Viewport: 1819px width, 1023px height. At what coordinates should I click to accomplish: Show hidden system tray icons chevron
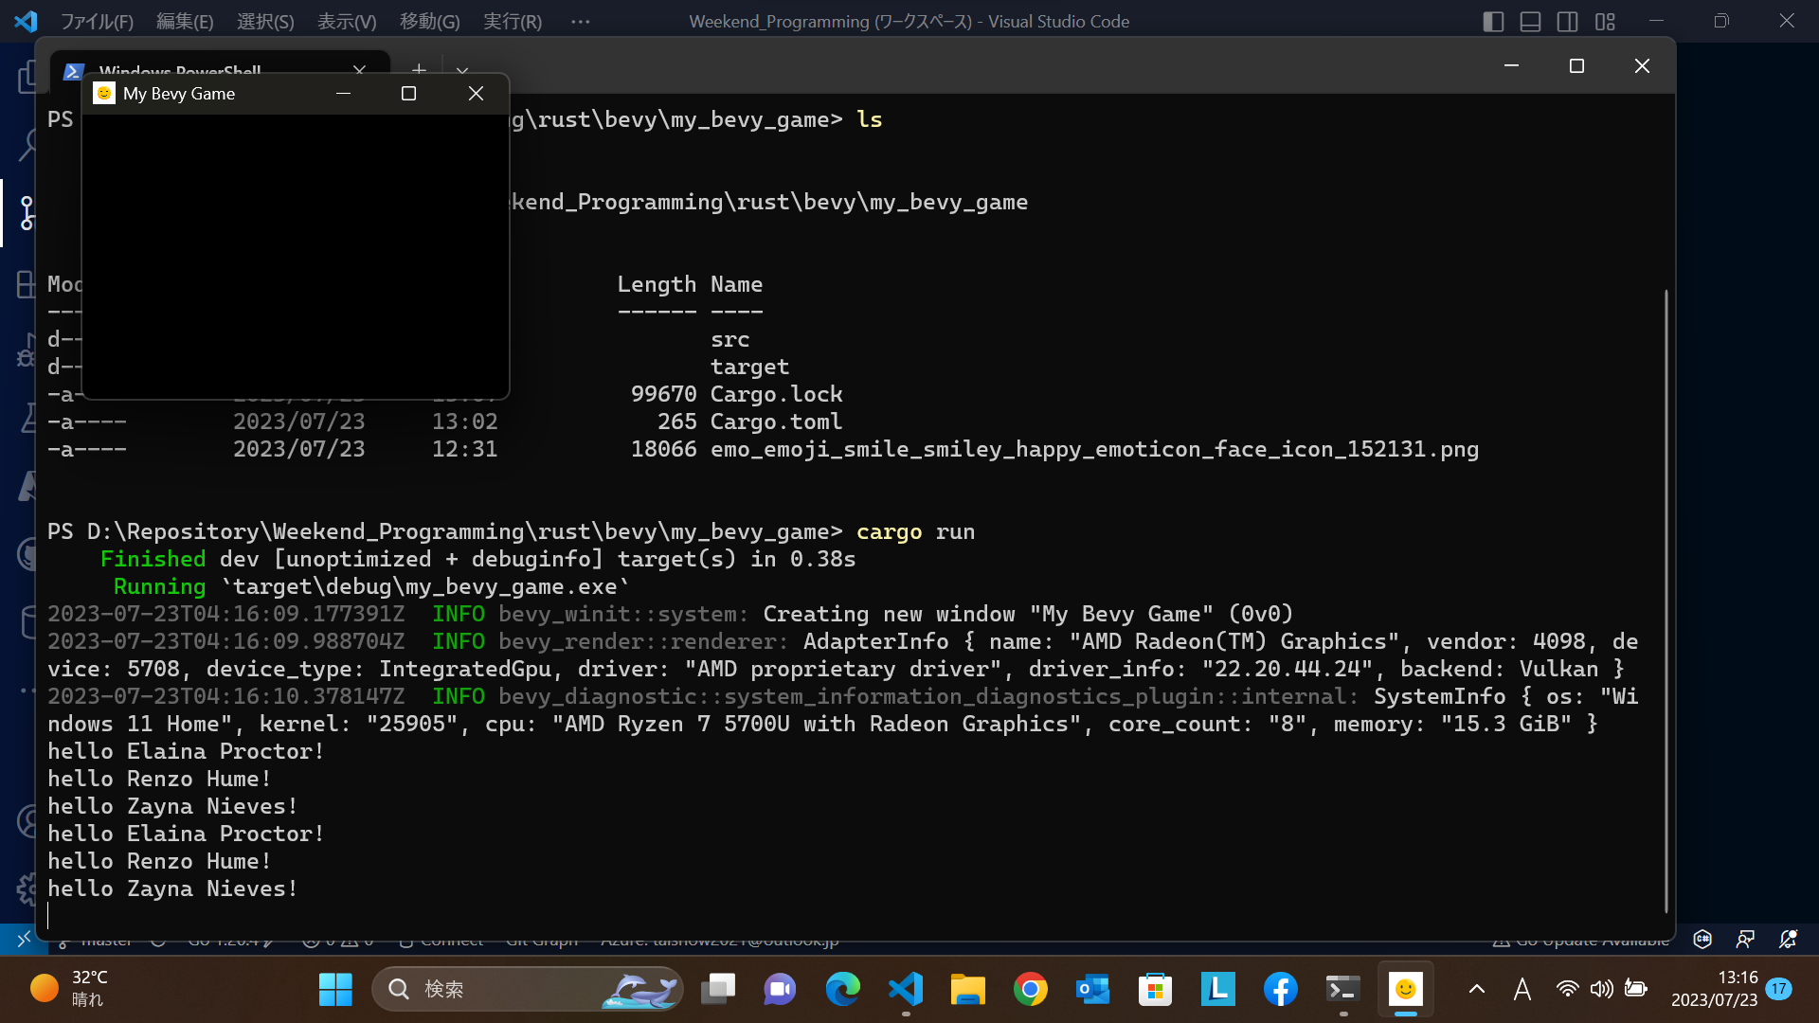click(1476, 989)
